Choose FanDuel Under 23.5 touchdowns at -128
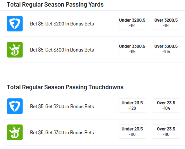 [132, 105]
